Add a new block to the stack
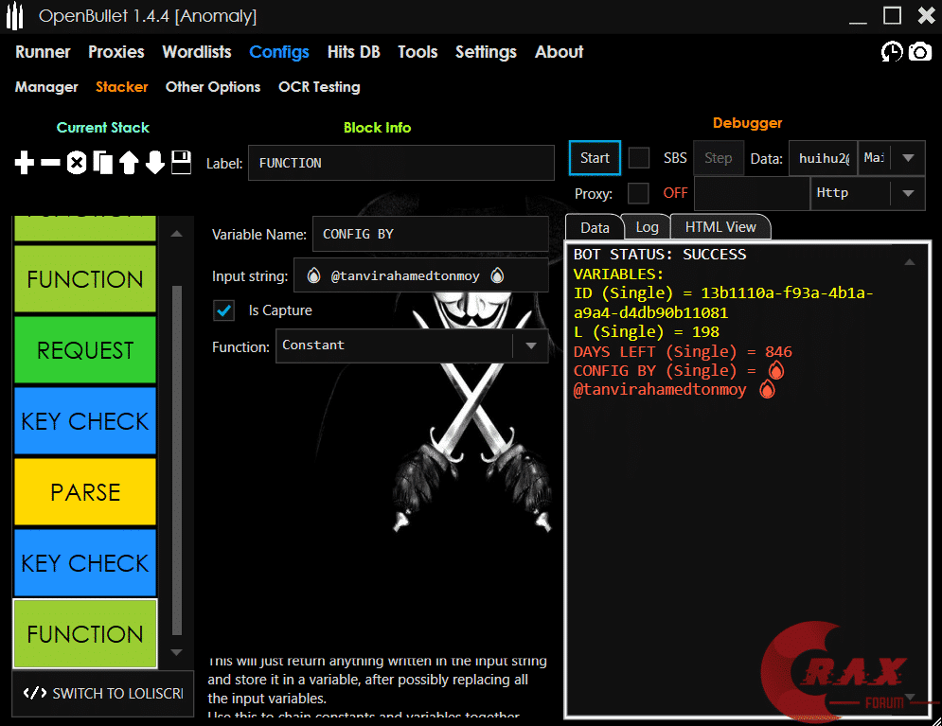Image resolution: width=942 pixels, height=726 pixels. [24, 163]
